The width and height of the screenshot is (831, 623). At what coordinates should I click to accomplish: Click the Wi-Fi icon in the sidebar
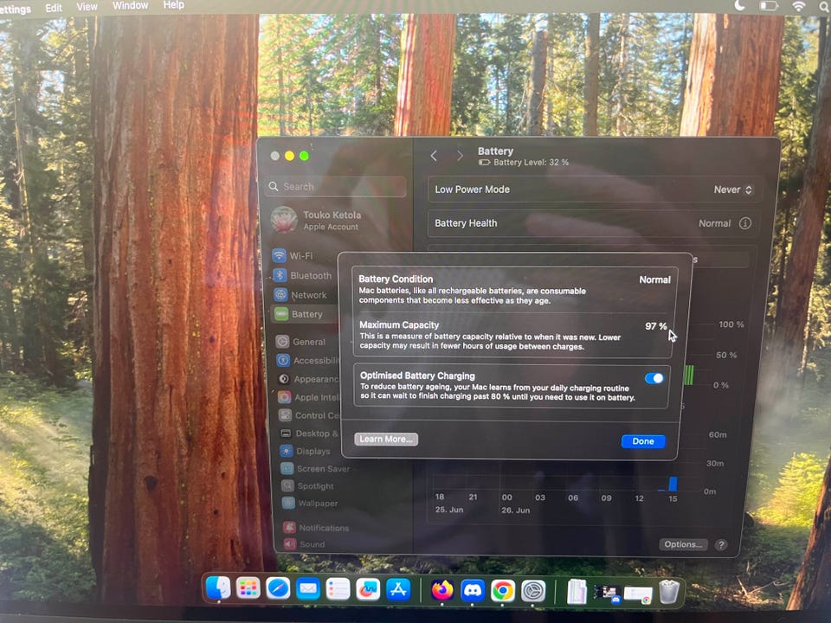279,255
